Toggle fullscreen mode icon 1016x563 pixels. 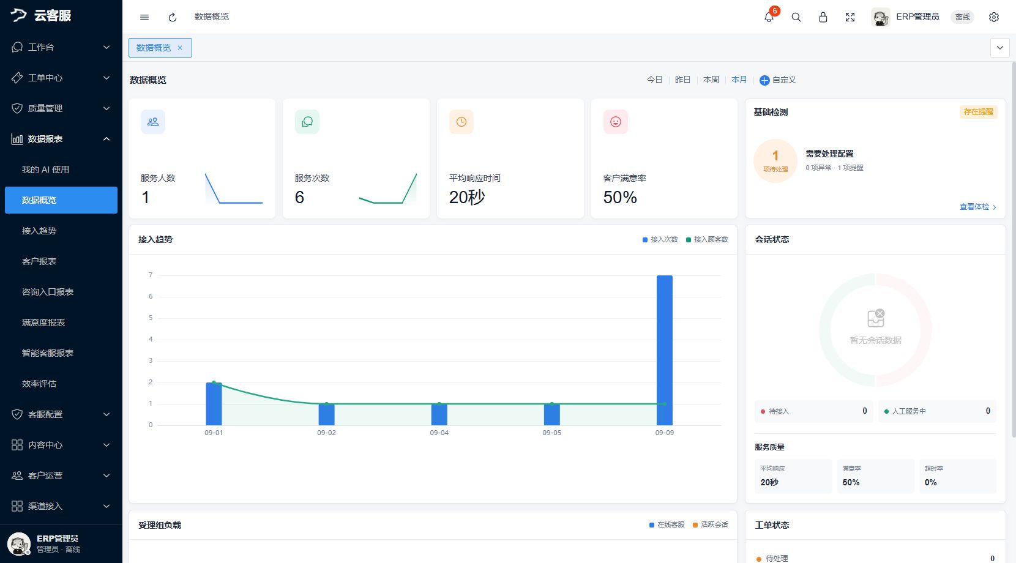coord(850,17)
